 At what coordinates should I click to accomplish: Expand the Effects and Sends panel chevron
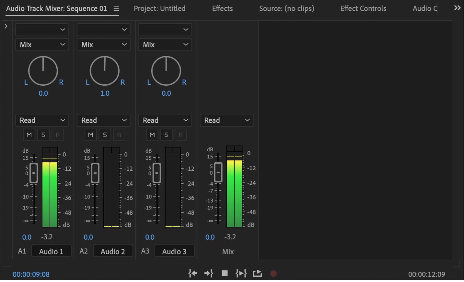[x=6, y=26]
